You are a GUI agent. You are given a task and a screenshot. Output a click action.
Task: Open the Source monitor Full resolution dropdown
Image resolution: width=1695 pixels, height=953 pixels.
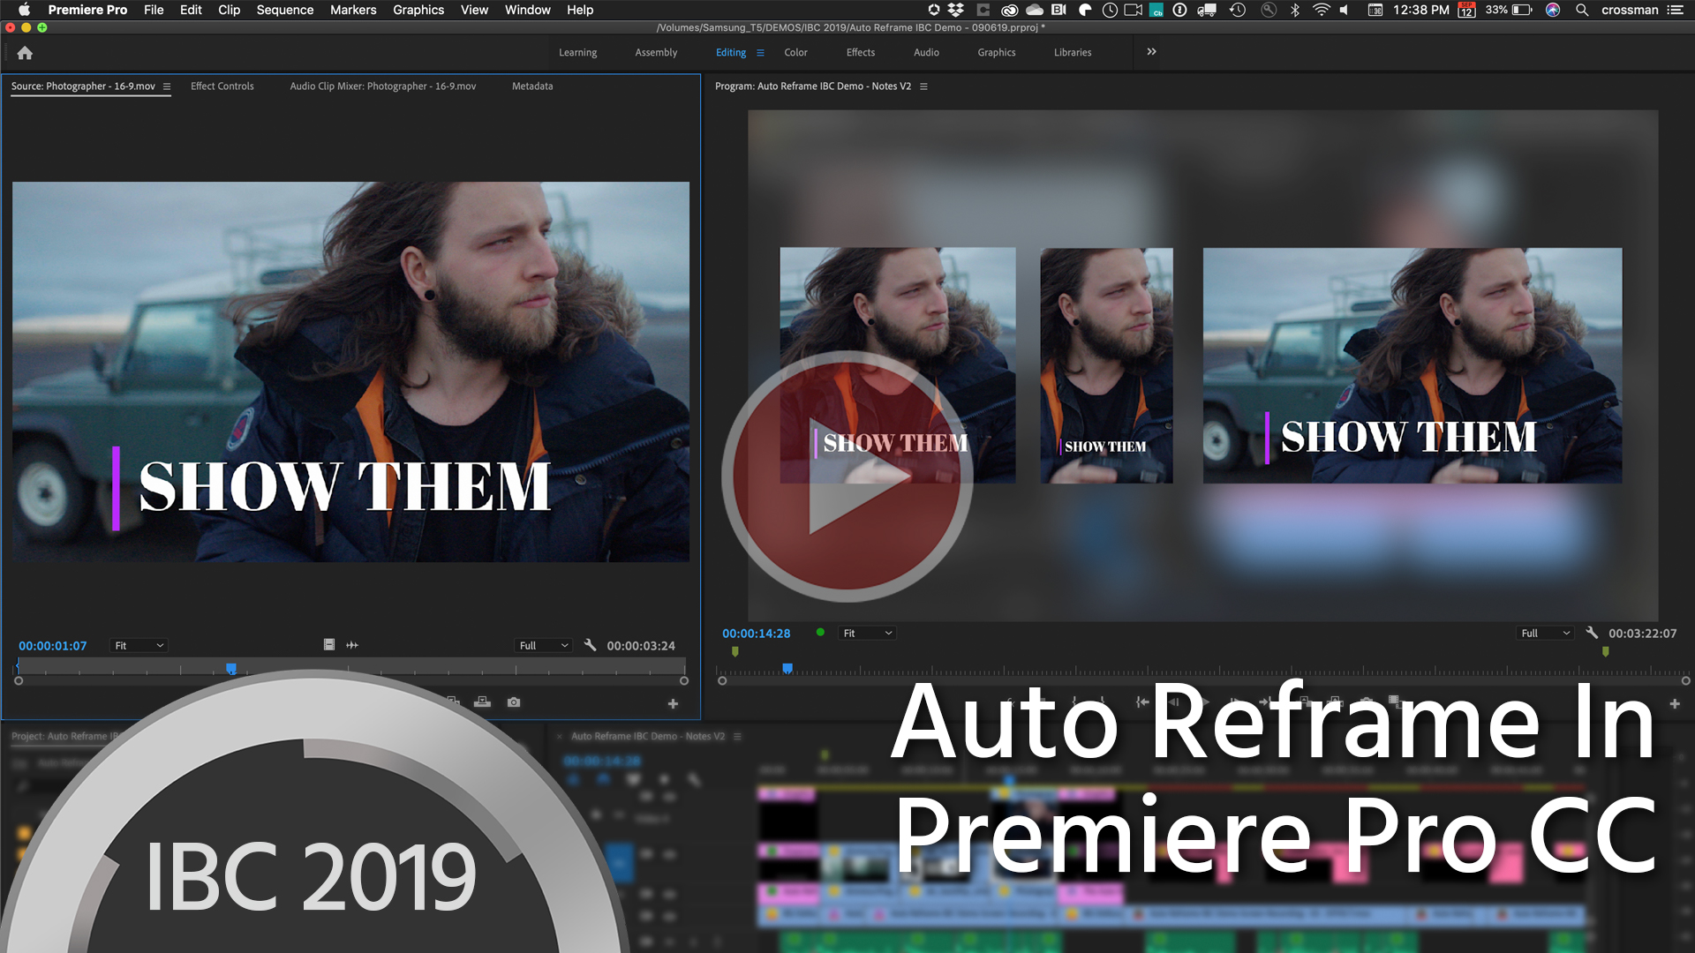coord(543,646)
